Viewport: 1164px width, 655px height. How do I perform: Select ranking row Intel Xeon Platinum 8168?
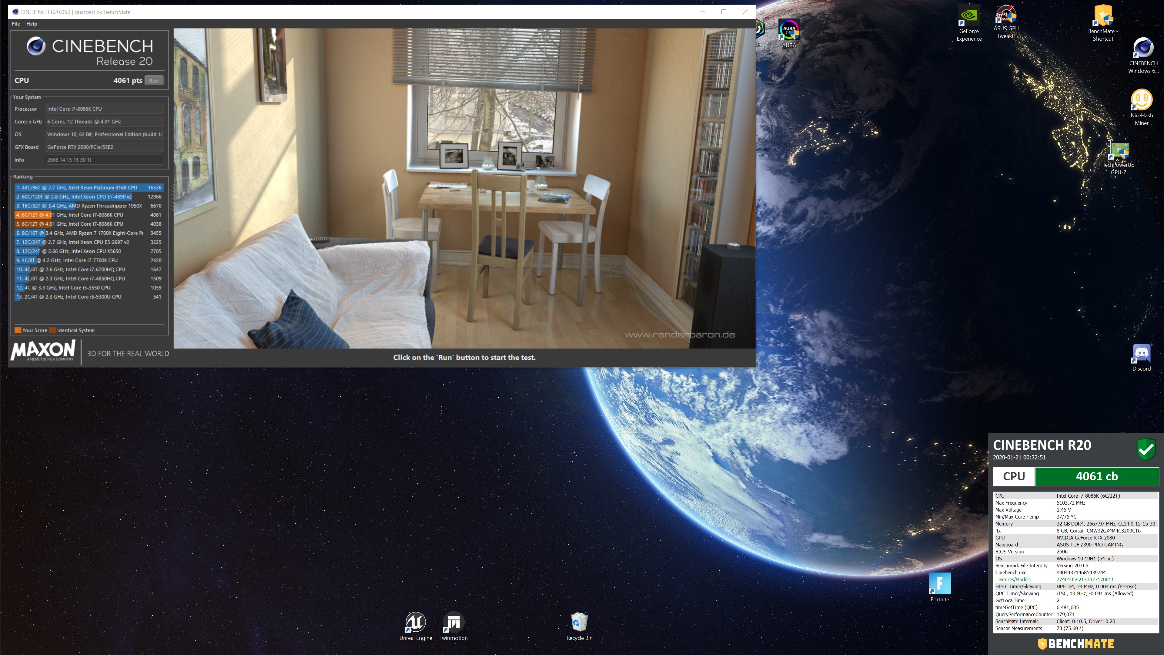click(x=89, y=188)
